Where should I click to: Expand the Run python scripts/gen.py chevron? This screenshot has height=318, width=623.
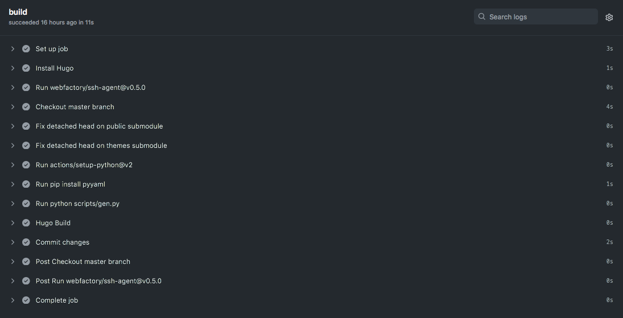[x=13, y=204]
